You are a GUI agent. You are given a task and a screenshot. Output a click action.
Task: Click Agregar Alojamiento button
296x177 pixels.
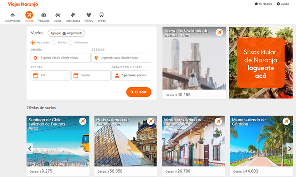[x=66, y=33]
